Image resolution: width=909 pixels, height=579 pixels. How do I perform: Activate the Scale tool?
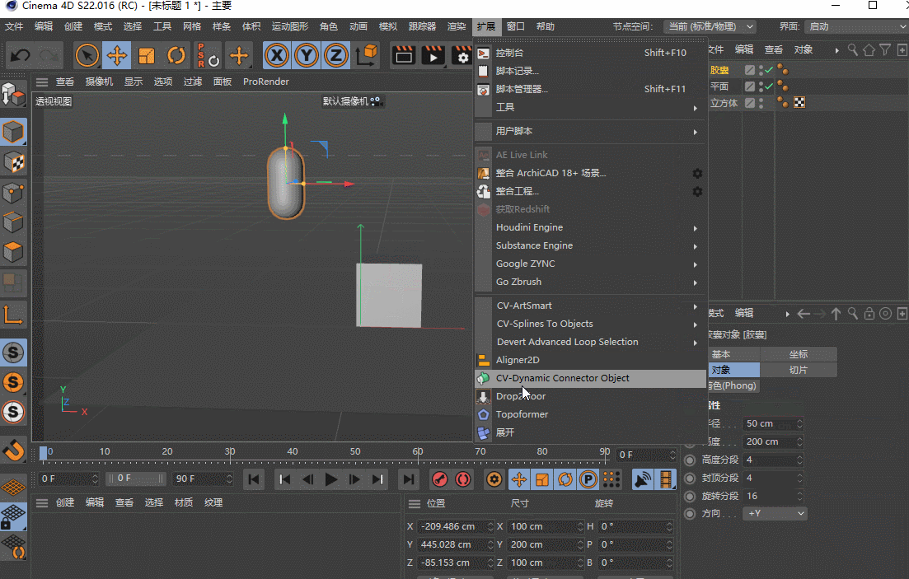(147, 56)
